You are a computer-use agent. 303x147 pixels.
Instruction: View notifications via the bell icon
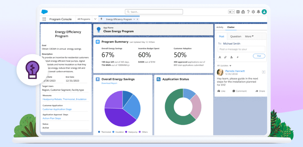point(259,12)
